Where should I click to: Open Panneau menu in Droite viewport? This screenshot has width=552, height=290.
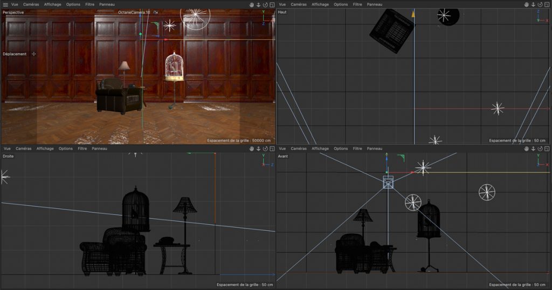click(100, 148)
